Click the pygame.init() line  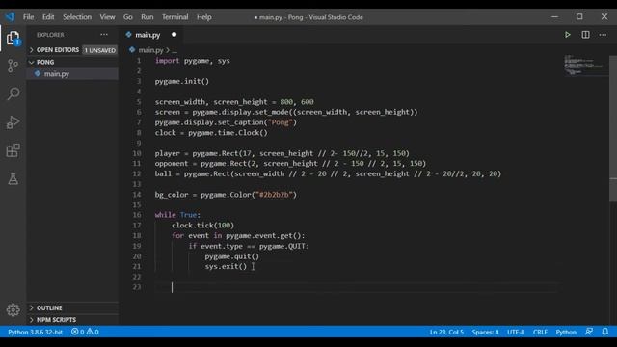pos(182,81)
